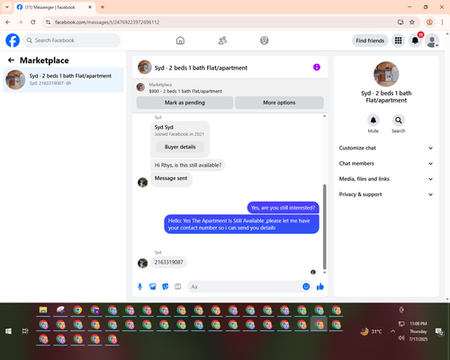Open the emoji picker smiley icon

point(306,286)
